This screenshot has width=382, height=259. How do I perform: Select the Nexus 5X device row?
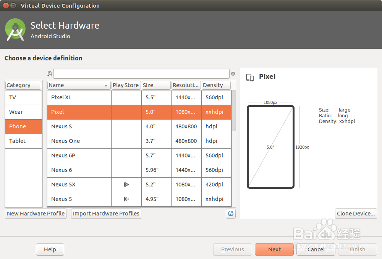139,185
